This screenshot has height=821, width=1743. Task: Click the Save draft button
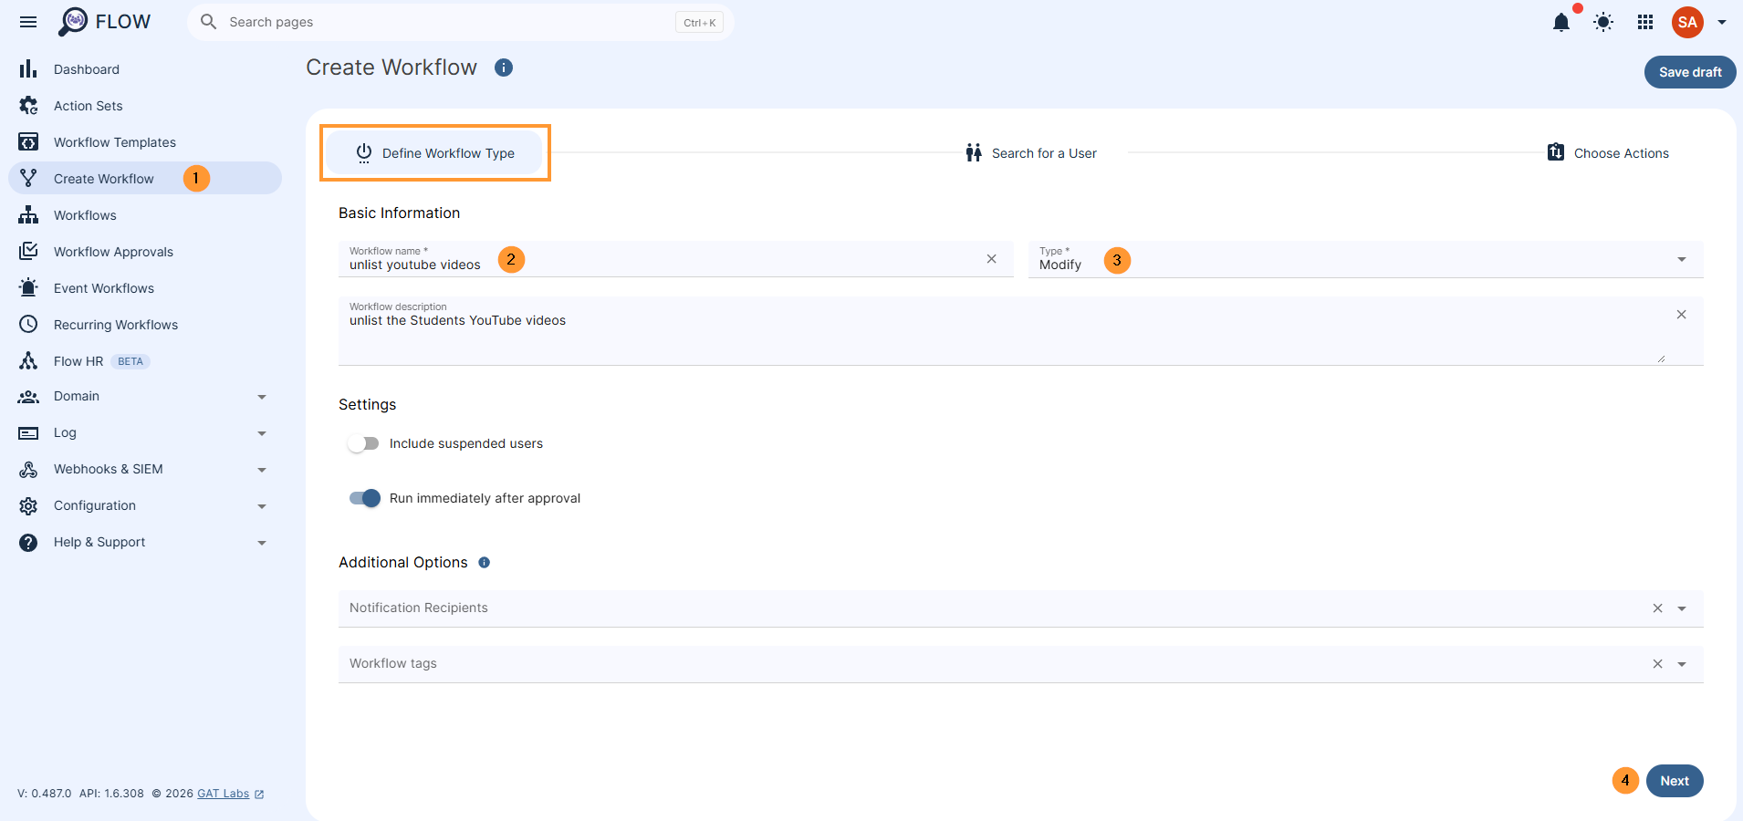[x=1690, y=72]
